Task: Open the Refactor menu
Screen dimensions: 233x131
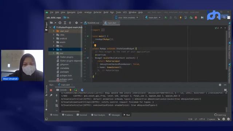Action: [x=98, y=12]
